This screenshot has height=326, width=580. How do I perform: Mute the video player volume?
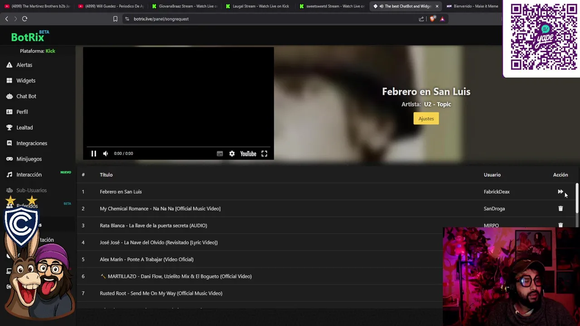(x=106, y=153)
